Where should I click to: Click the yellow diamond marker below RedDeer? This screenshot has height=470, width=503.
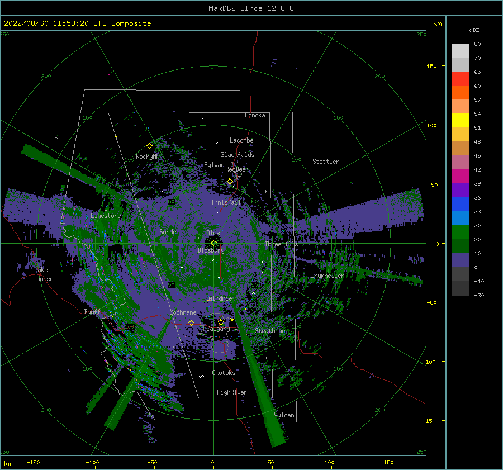[x=230, y=182]
